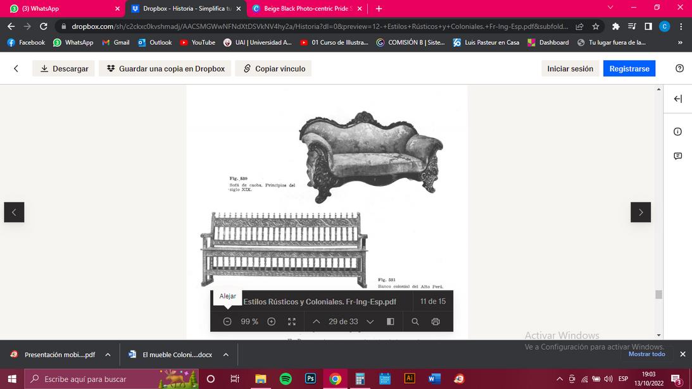692x389 pixels.
Task: Open file info icon in right sidebar
Action: click(678, 132)
